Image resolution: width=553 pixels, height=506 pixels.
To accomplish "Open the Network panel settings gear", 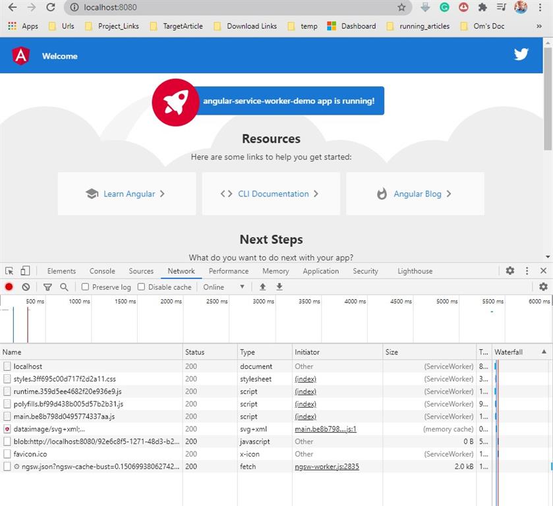I will [x=543, y=287].
